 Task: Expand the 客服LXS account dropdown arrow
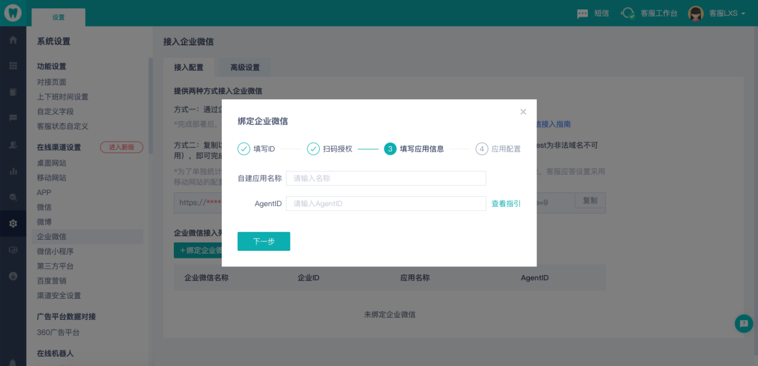743,14
